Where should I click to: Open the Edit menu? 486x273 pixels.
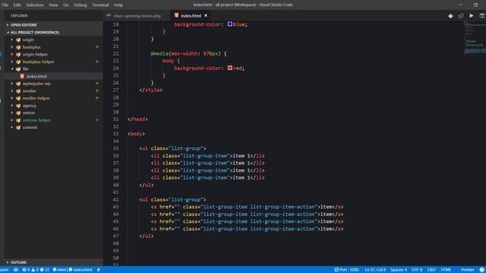coord(17,5)
